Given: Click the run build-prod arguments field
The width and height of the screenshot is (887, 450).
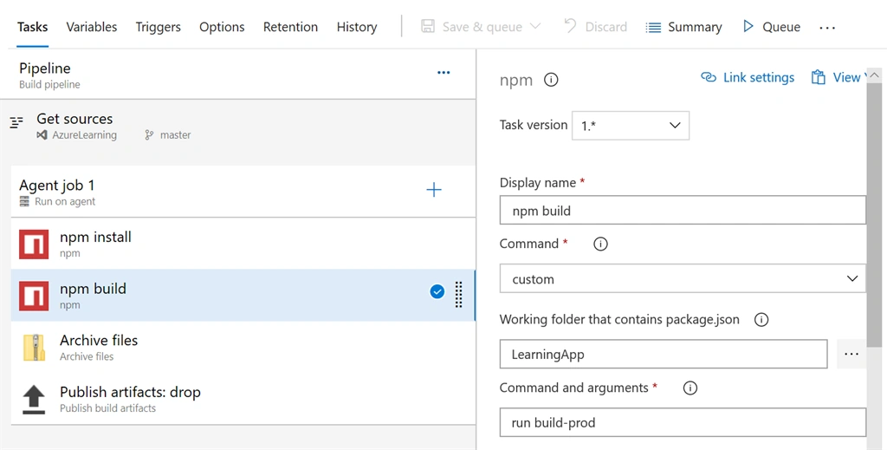Looking at the screenshot, I should tap(683, 422).
